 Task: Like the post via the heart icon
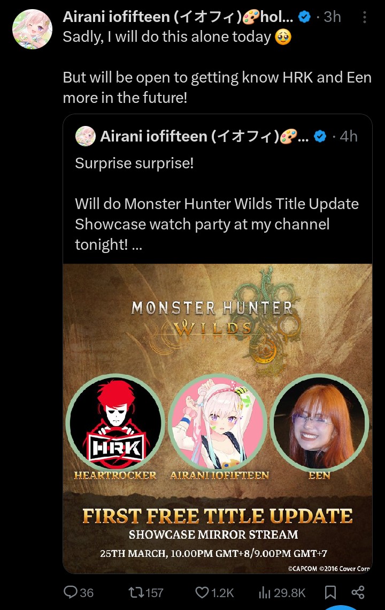point(202,592)
